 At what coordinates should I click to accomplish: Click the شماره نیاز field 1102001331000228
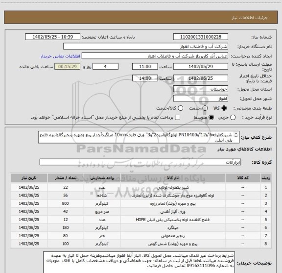[x=201, y=37]
